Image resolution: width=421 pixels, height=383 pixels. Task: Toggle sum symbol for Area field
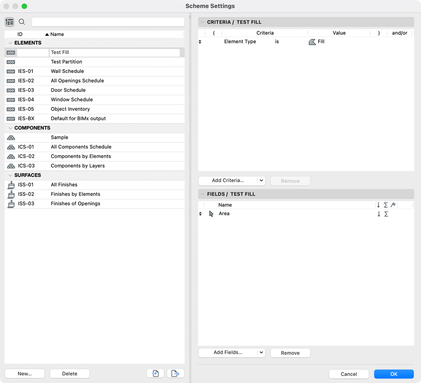[386, 214]
